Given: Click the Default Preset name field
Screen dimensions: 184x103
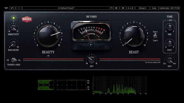Looking at the screenshot, I should point(66,8).
